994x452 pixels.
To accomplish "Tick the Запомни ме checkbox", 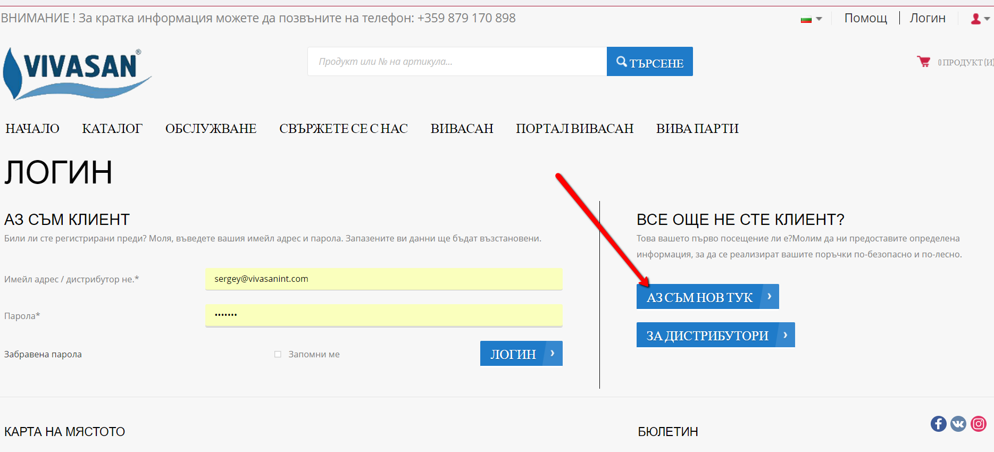I will coord(278,354).
